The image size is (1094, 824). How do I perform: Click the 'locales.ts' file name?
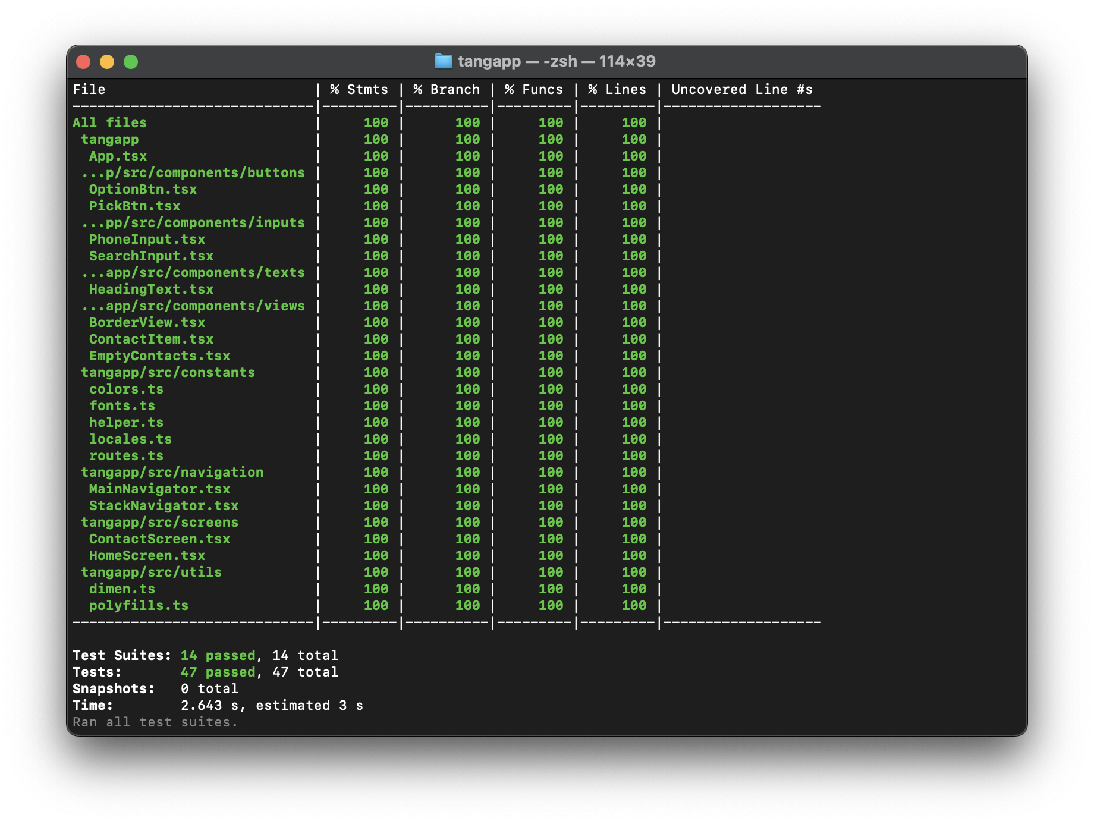(x=131, y=439)
